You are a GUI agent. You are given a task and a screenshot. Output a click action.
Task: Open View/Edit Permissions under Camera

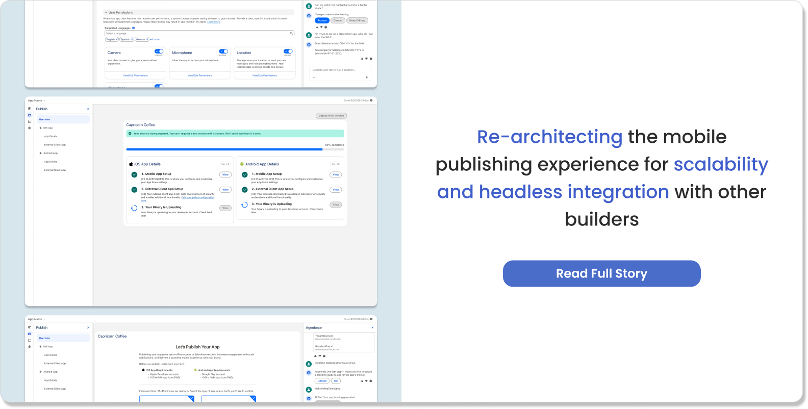click(x=135, y=75)
